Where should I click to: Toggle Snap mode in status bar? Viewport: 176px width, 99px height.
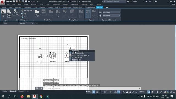point(97,92)
